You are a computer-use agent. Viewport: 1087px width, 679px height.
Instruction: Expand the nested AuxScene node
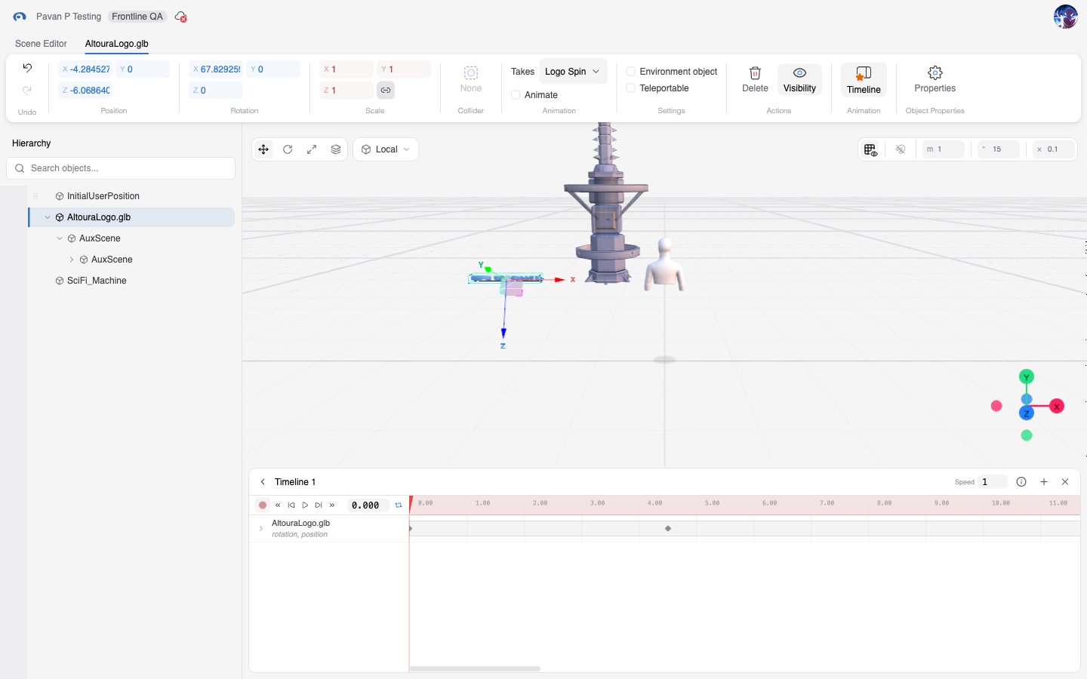pyautogui.click(x=72, y=260)
